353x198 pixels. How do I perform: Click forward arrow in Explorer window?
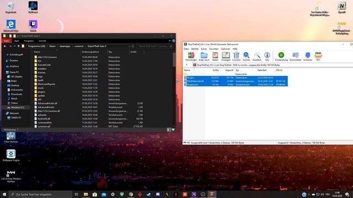[10, 46]
